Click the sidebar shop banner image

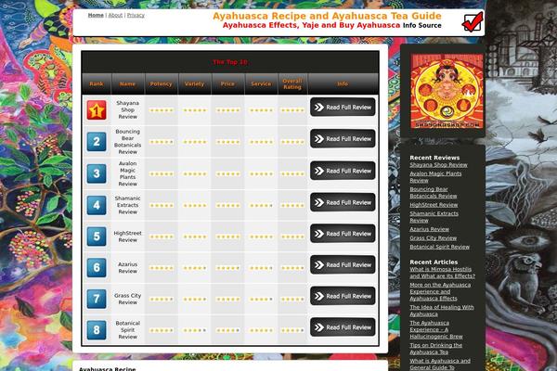point(447,91)
